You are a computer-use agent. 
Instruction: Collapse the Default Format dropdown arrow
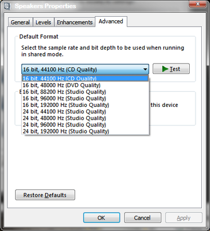[x=145, y=69]
